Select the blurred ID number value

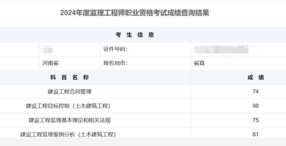(x=220, y=49)
